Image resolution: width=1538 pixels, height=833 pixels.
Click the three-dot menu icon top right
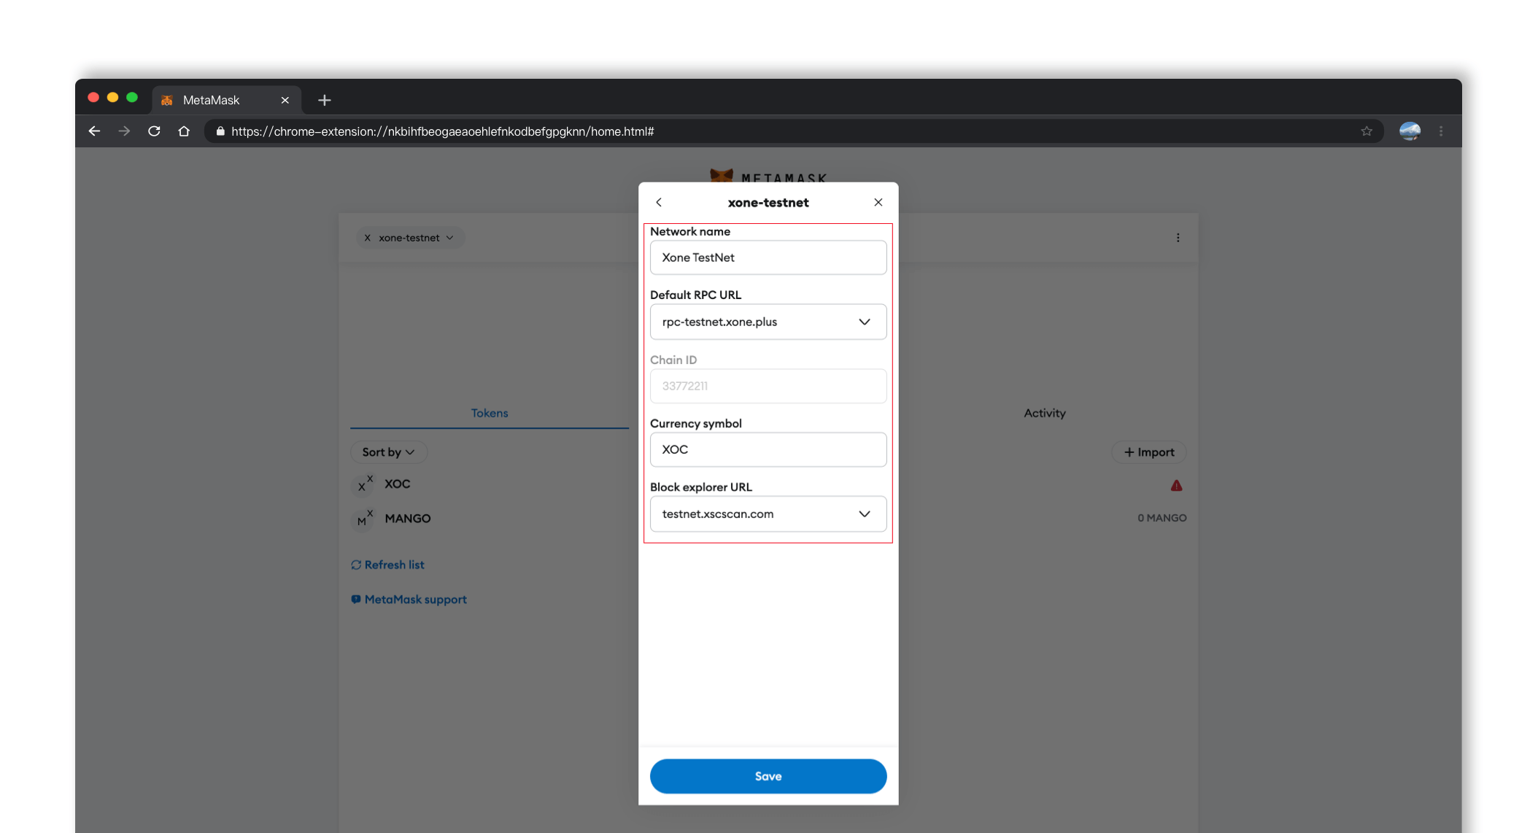(x=1178, y=238)
